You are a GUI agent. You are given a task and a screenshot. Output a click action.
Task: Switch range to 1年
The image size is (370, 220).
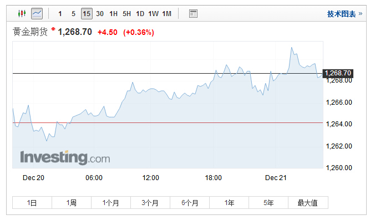pos(229,203)
